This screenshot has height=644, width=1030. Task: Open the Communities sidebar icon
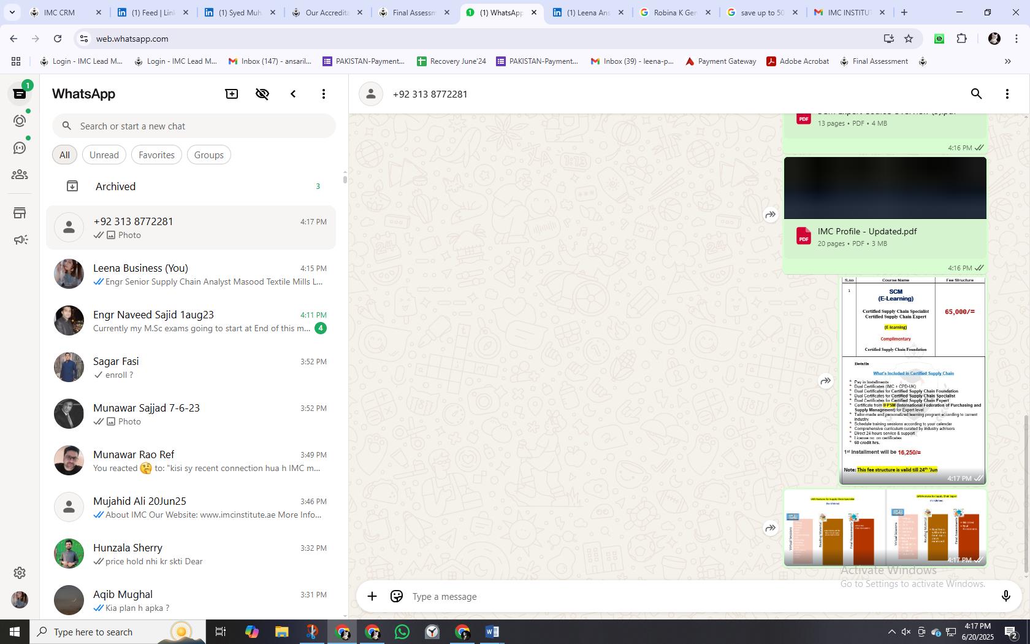pyautogui.click(x=20, y=175)
